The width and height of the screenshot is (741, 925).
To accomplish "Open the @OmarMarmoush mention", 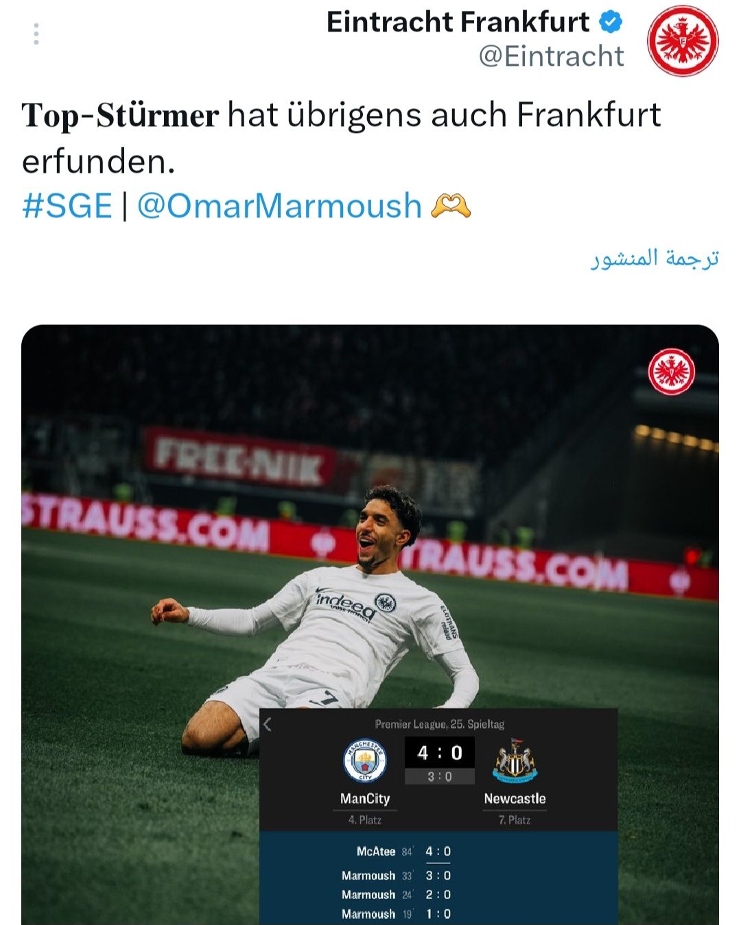I will click(279, 206).
